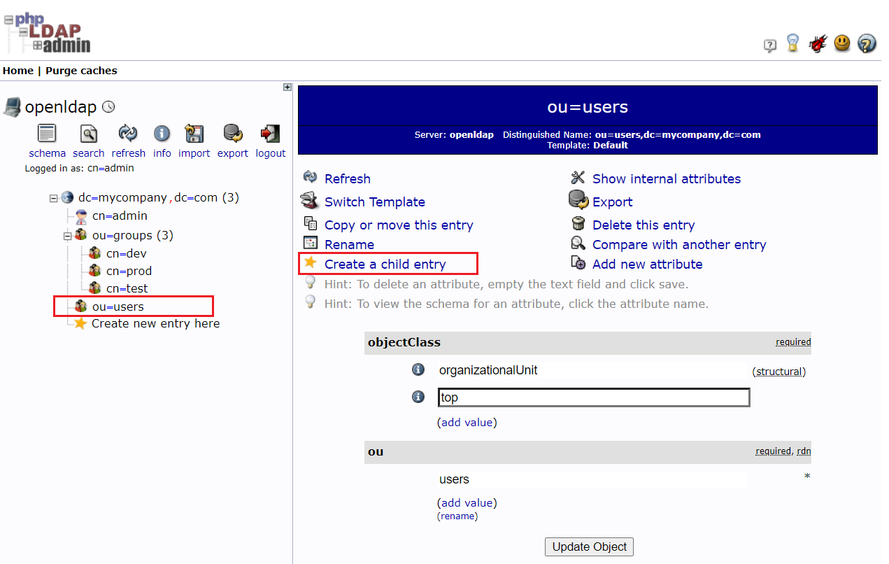This screenshot has width=889, height=564.
Task: Open help via the globe question mark icon
Action: click(867, 43)
